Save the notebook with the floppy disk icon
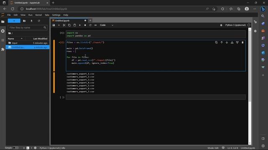Image resolution: width=268 pixels, height=150 pixels. pos(54,25)
